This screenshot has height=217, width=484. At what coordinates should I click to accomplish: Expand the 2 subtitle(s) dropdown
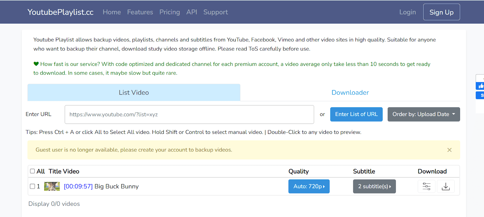[x=374, y=186]
